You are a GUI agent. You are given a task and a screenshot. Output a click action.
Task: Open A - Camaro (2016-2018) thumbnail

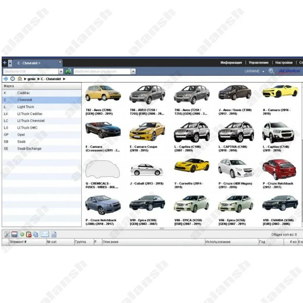point(280,91)
